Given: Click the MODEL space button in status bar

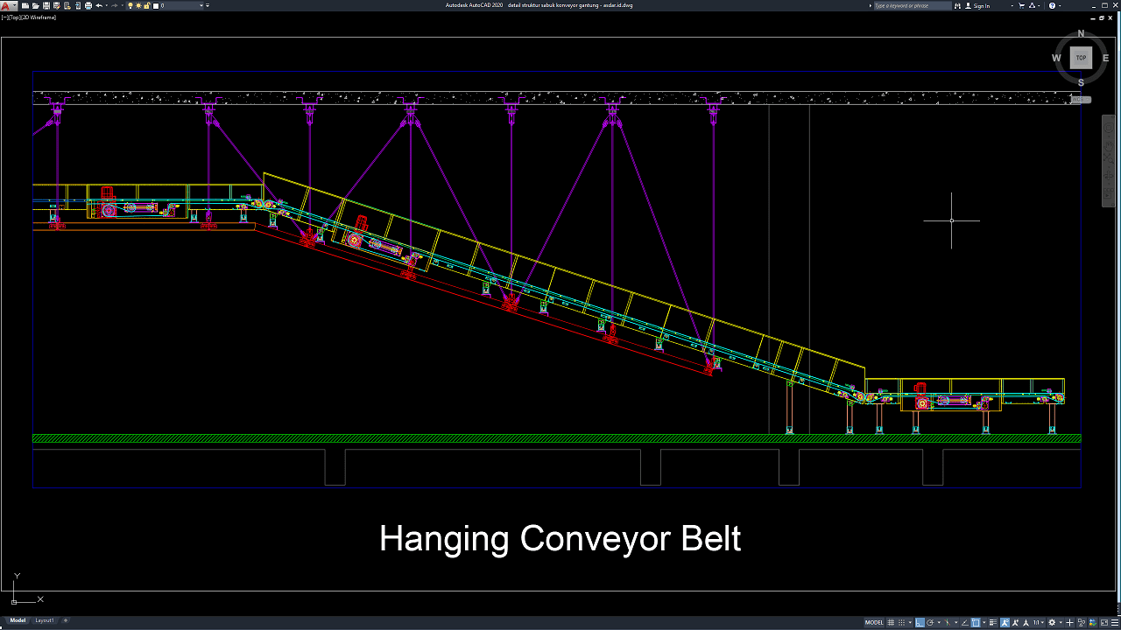Looking at the screenshot, I should click(874, 622).
